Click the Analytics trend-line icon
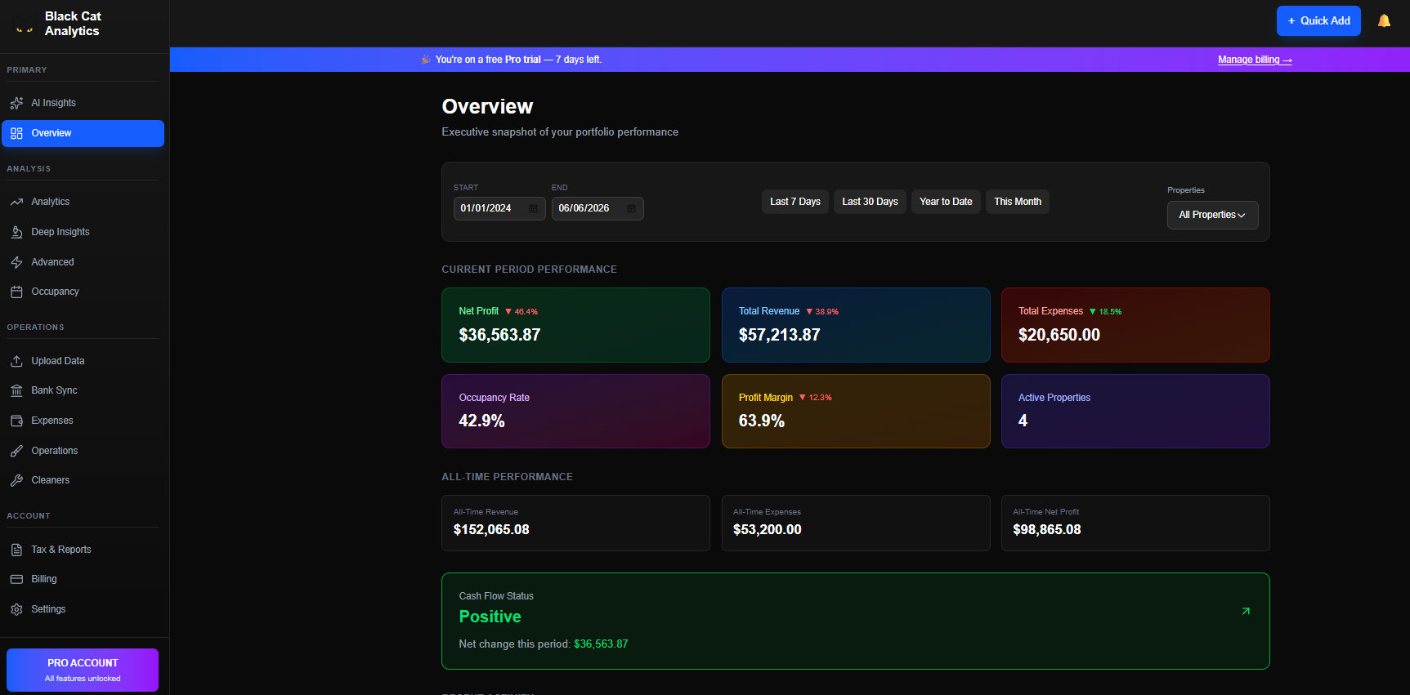Image resolution: width=1410 pixels, height=695 pixels. point(16,202)
